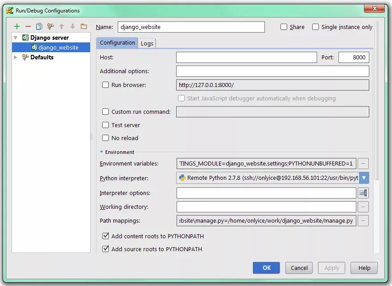Open the interpreter options expand editor icon
392x286 pixels.
point(363,193)
